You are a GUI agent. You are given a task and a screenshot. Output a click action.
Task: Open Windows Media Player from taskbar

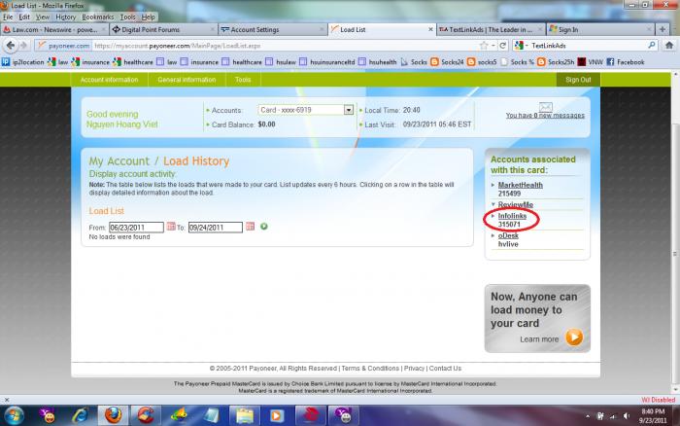tap(277, 415)
